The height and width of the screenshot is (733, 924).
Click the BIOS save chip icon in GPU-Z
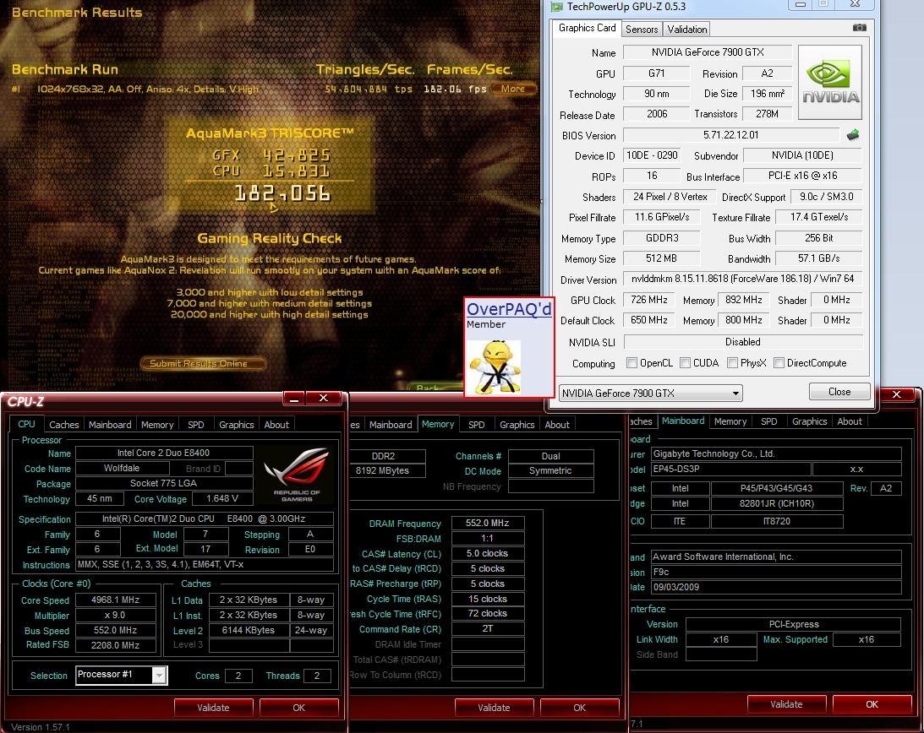tap(853, 135)
